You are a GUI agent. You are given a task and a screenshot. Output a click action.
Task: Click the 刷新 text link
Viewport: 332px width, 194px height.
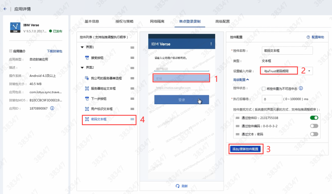185,186
